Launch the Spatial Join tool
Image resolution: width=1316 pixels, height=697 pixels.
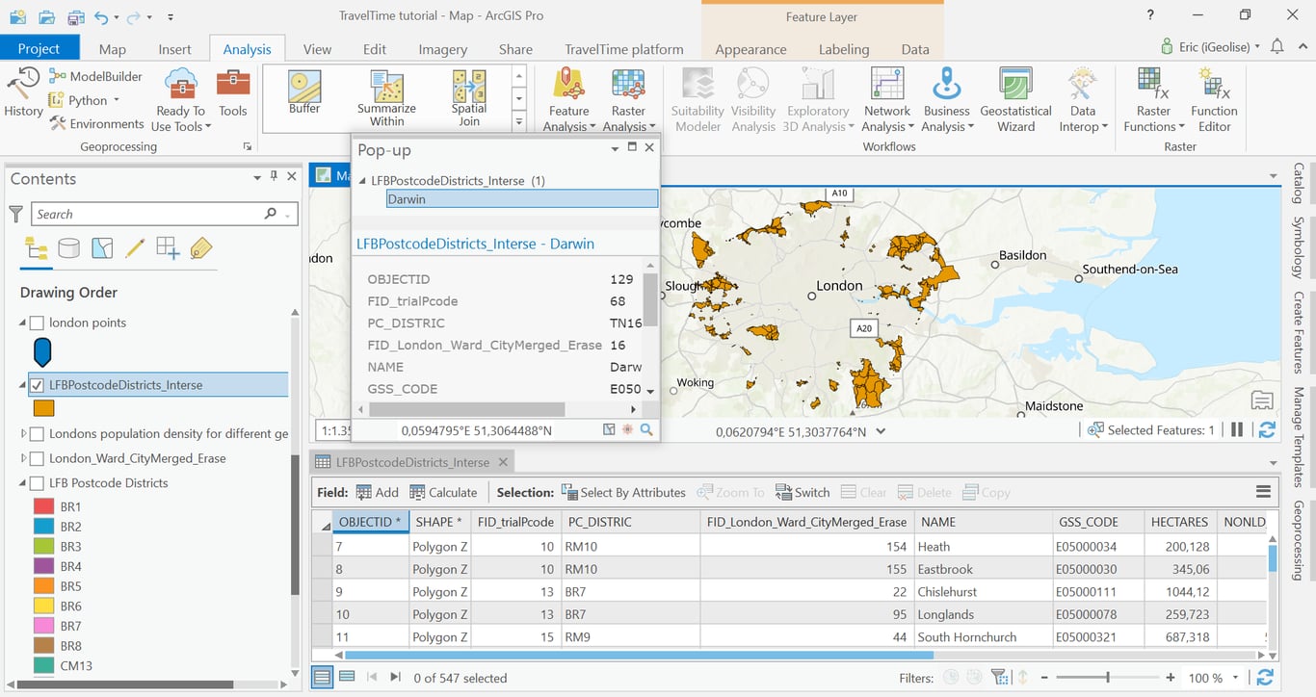469,97
